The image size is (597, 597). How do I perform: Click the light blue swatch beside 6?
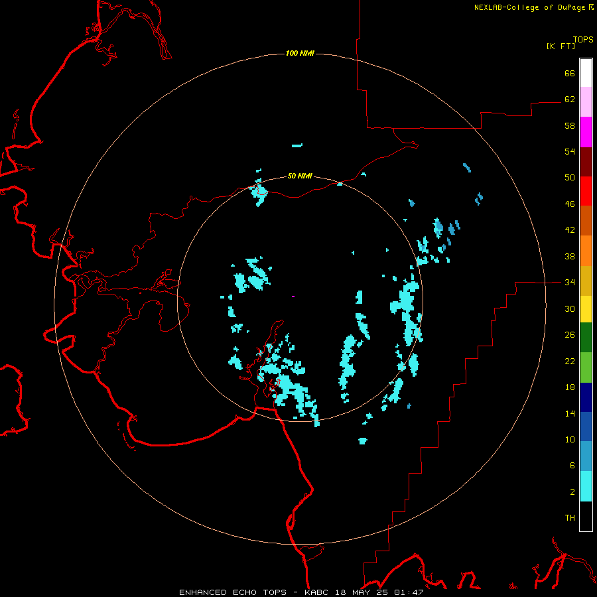tap(586, 456)
